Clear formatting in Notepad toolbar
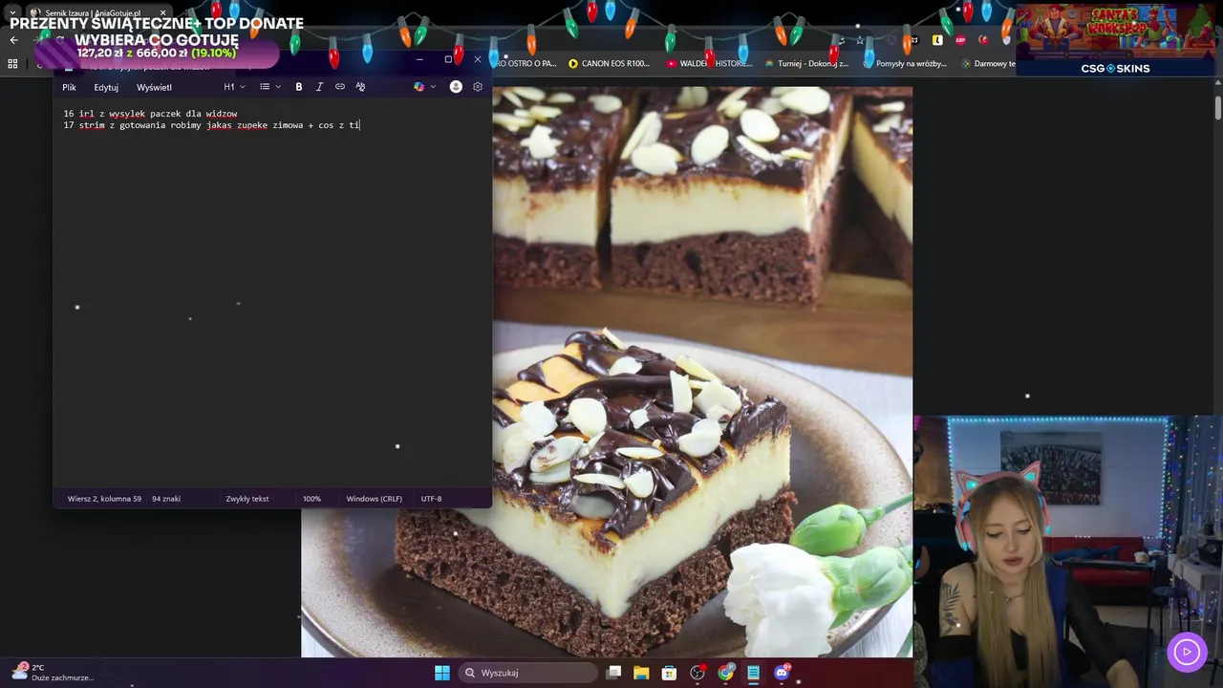 coord(360,87)
